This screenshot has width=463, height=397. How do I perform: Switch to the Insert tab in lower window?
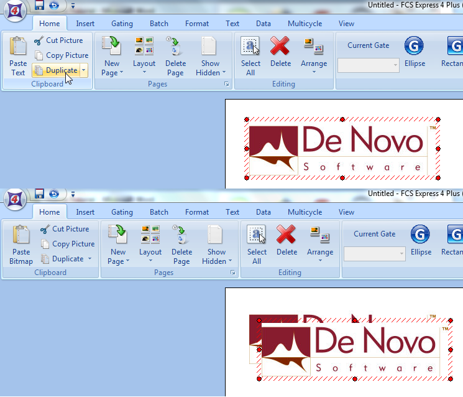(85, 212)
